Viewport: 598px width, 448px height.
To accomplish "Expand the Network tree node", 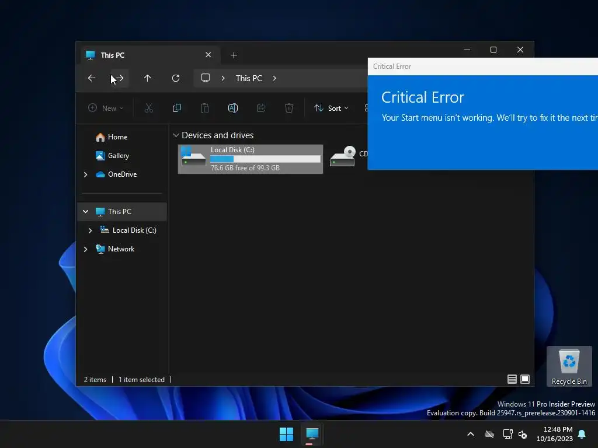I will point(86,249).
